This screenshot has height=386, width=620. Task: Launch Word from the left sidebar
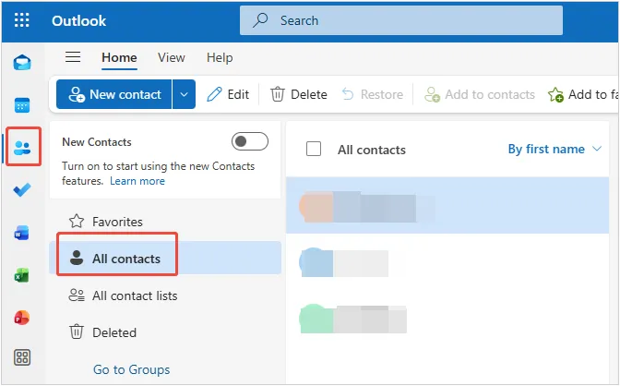point(21,233)
